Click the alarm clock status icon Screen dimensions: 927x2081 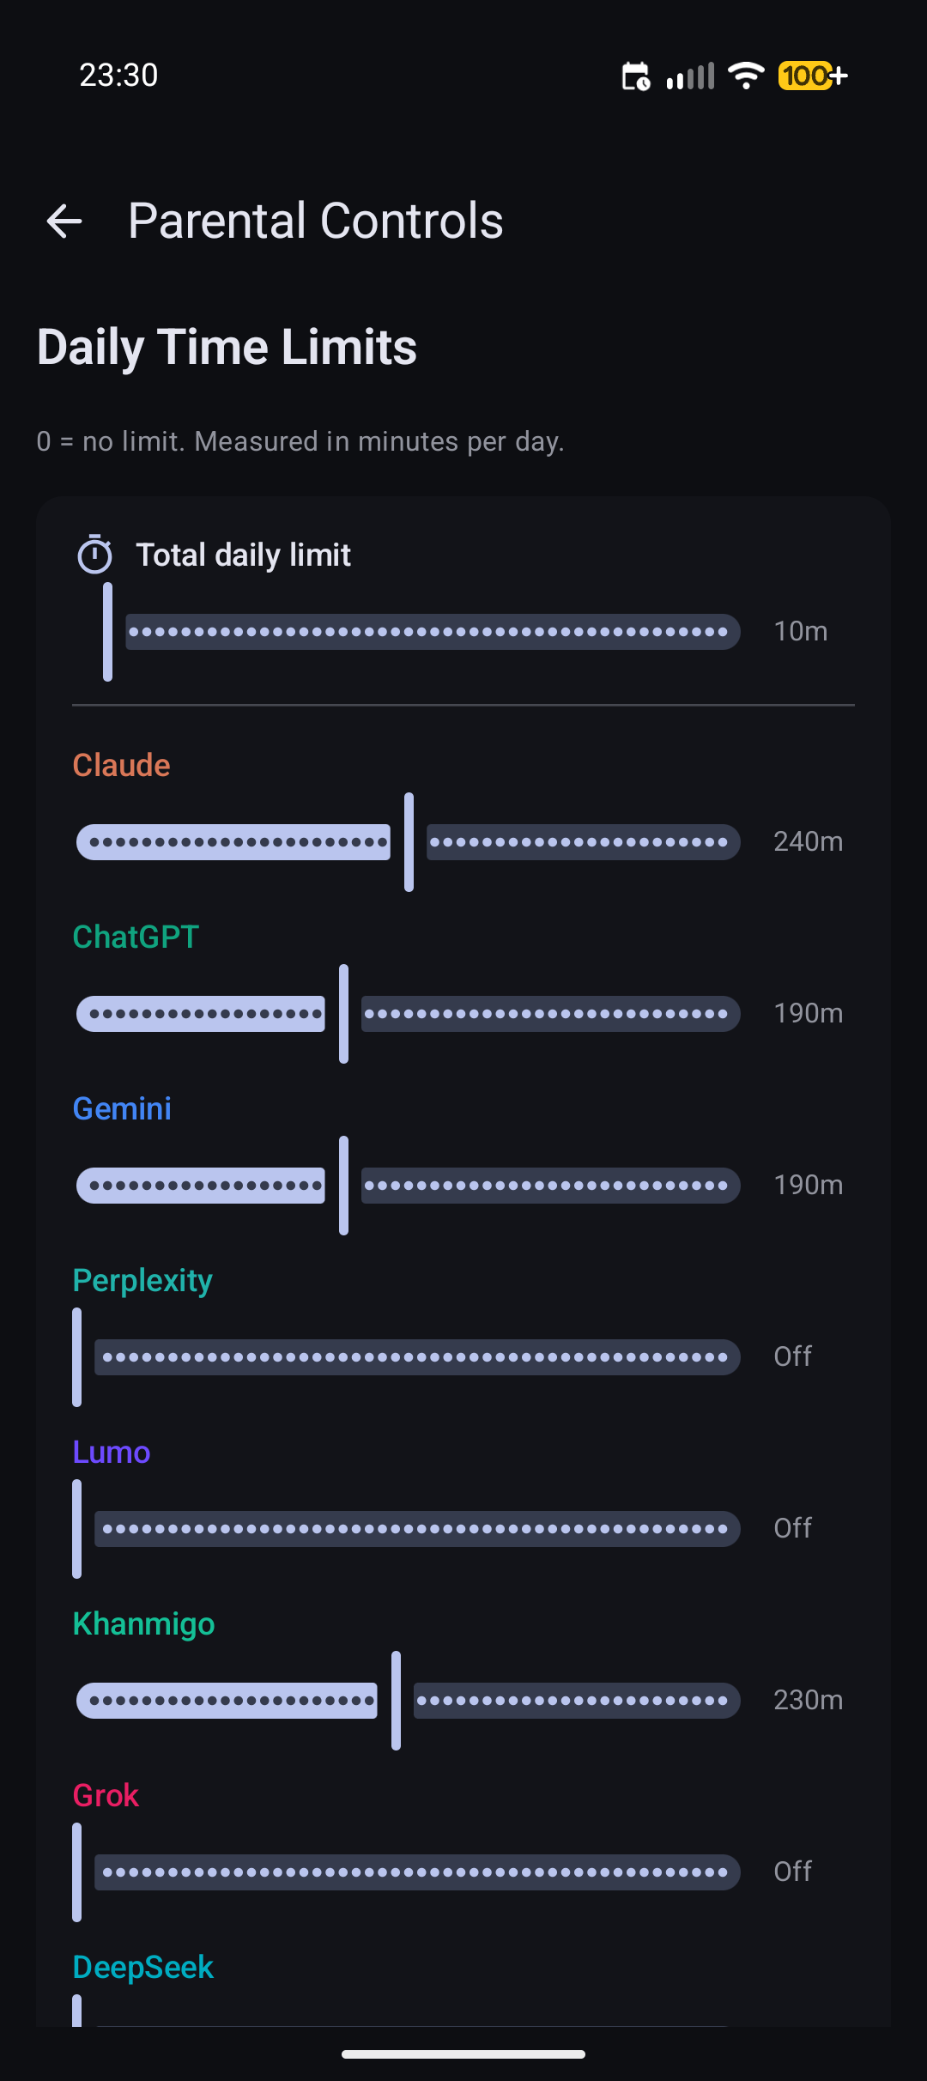[x=634, y=76]
